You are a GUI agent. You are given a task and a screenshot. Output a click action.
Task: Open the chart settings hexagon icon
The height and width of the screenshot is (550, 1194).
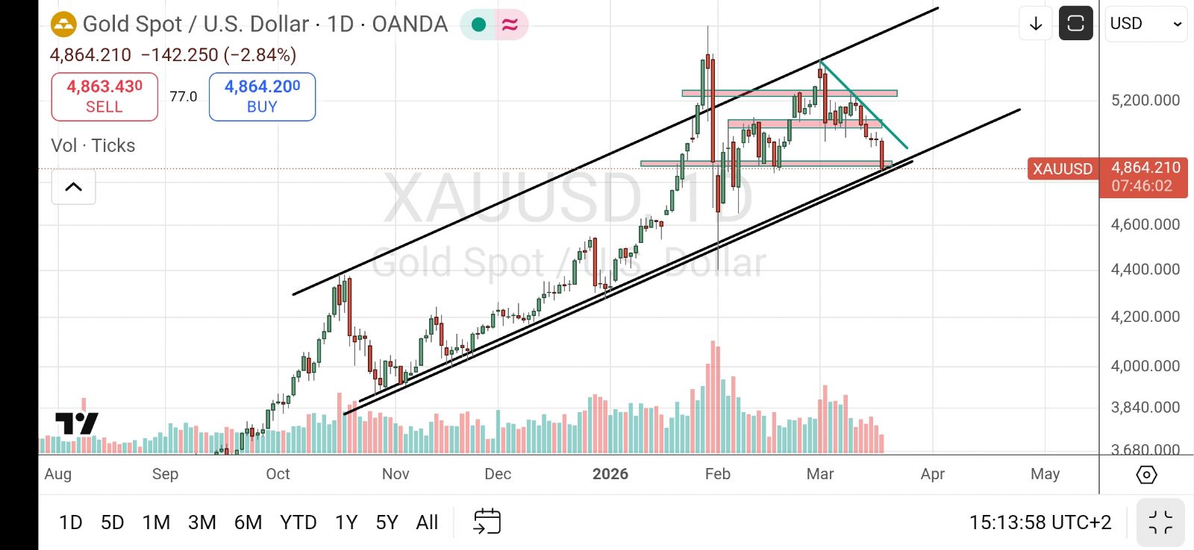click(x=1146, y=475)
